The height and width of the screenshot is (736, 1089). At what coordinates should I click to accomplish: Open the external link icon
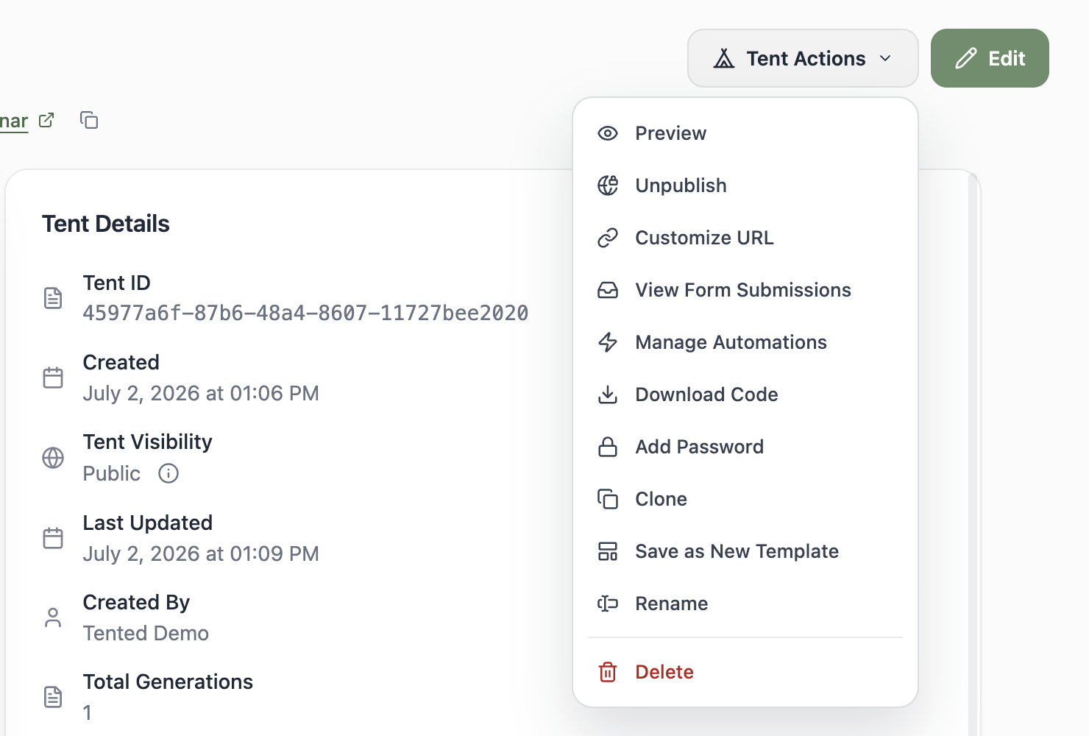[x=46, y=120]
